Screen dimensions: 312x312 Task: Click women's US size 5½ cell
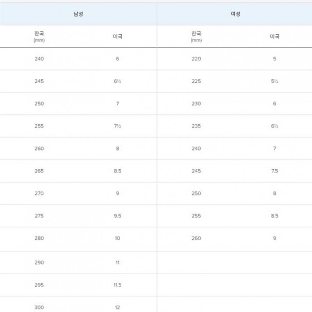point(275,82)
